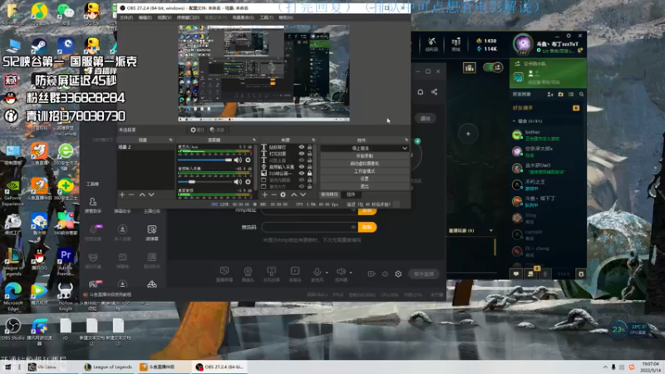Undock OBS sources panel via header icon
Viewport: 665px width, 374px height.
(x=313, y=140)
